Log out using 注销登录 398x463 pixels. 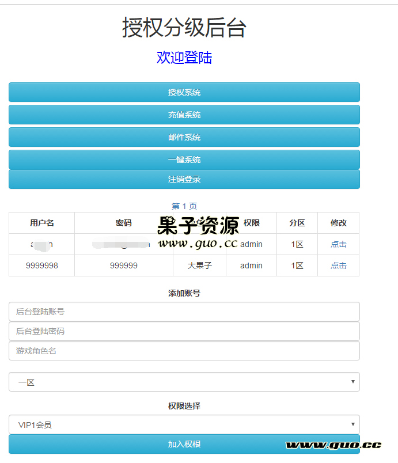(x=184, y=179)
